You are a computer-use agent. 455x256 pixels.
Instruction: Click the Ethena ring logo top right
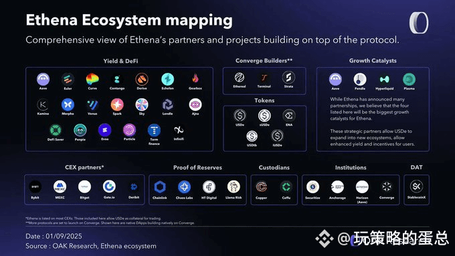(x=419, y=23)
